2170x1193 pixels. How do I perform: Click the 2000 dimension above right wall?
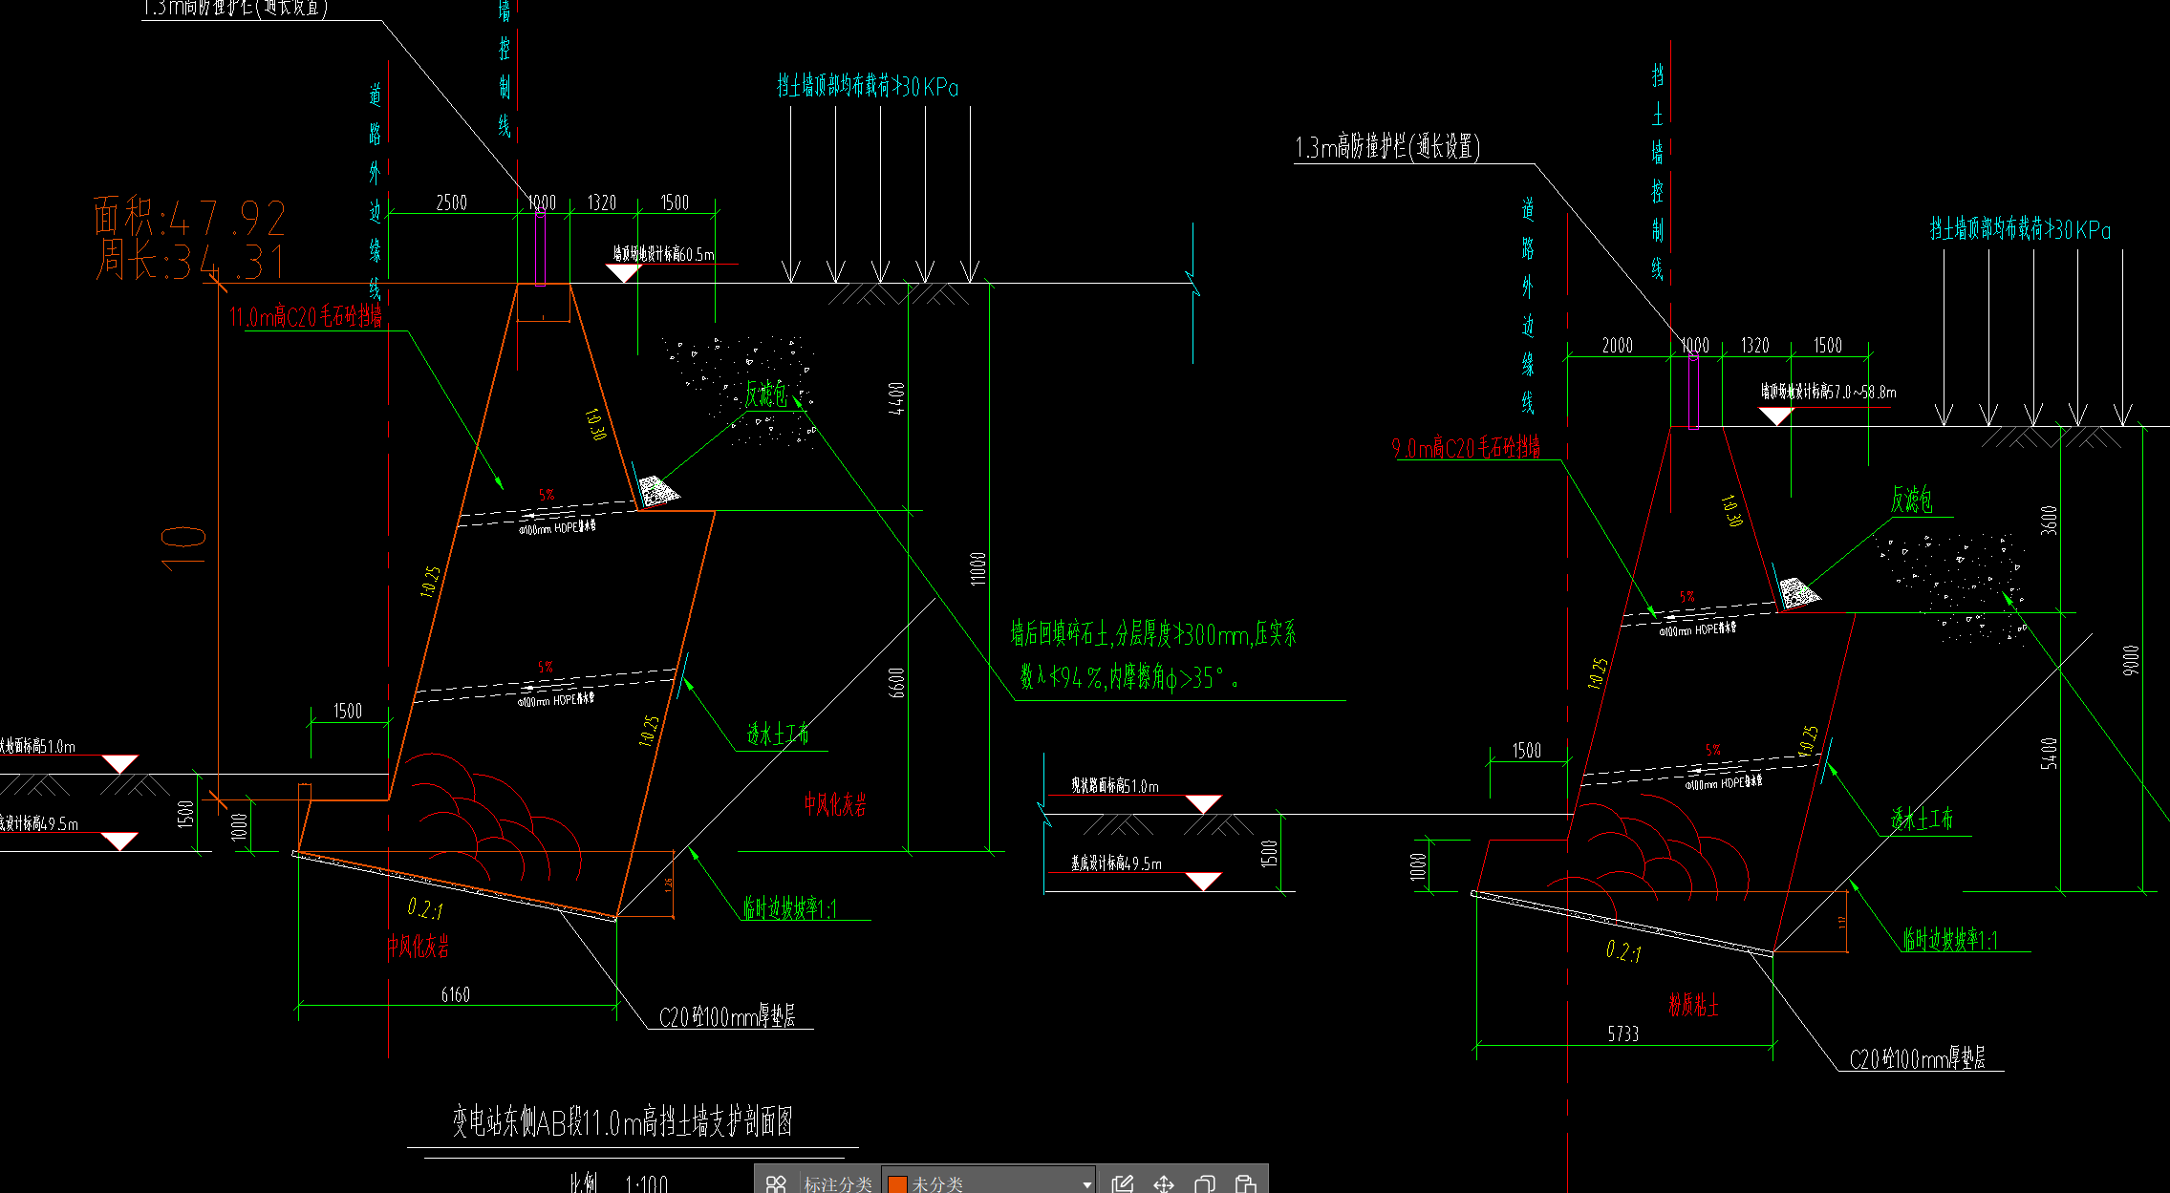1617,346
